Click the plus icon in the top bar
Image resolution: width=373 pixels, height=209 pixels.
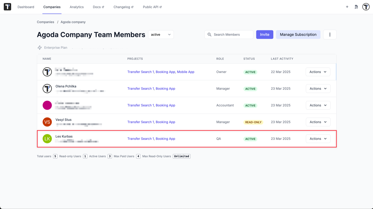point(347,6)
